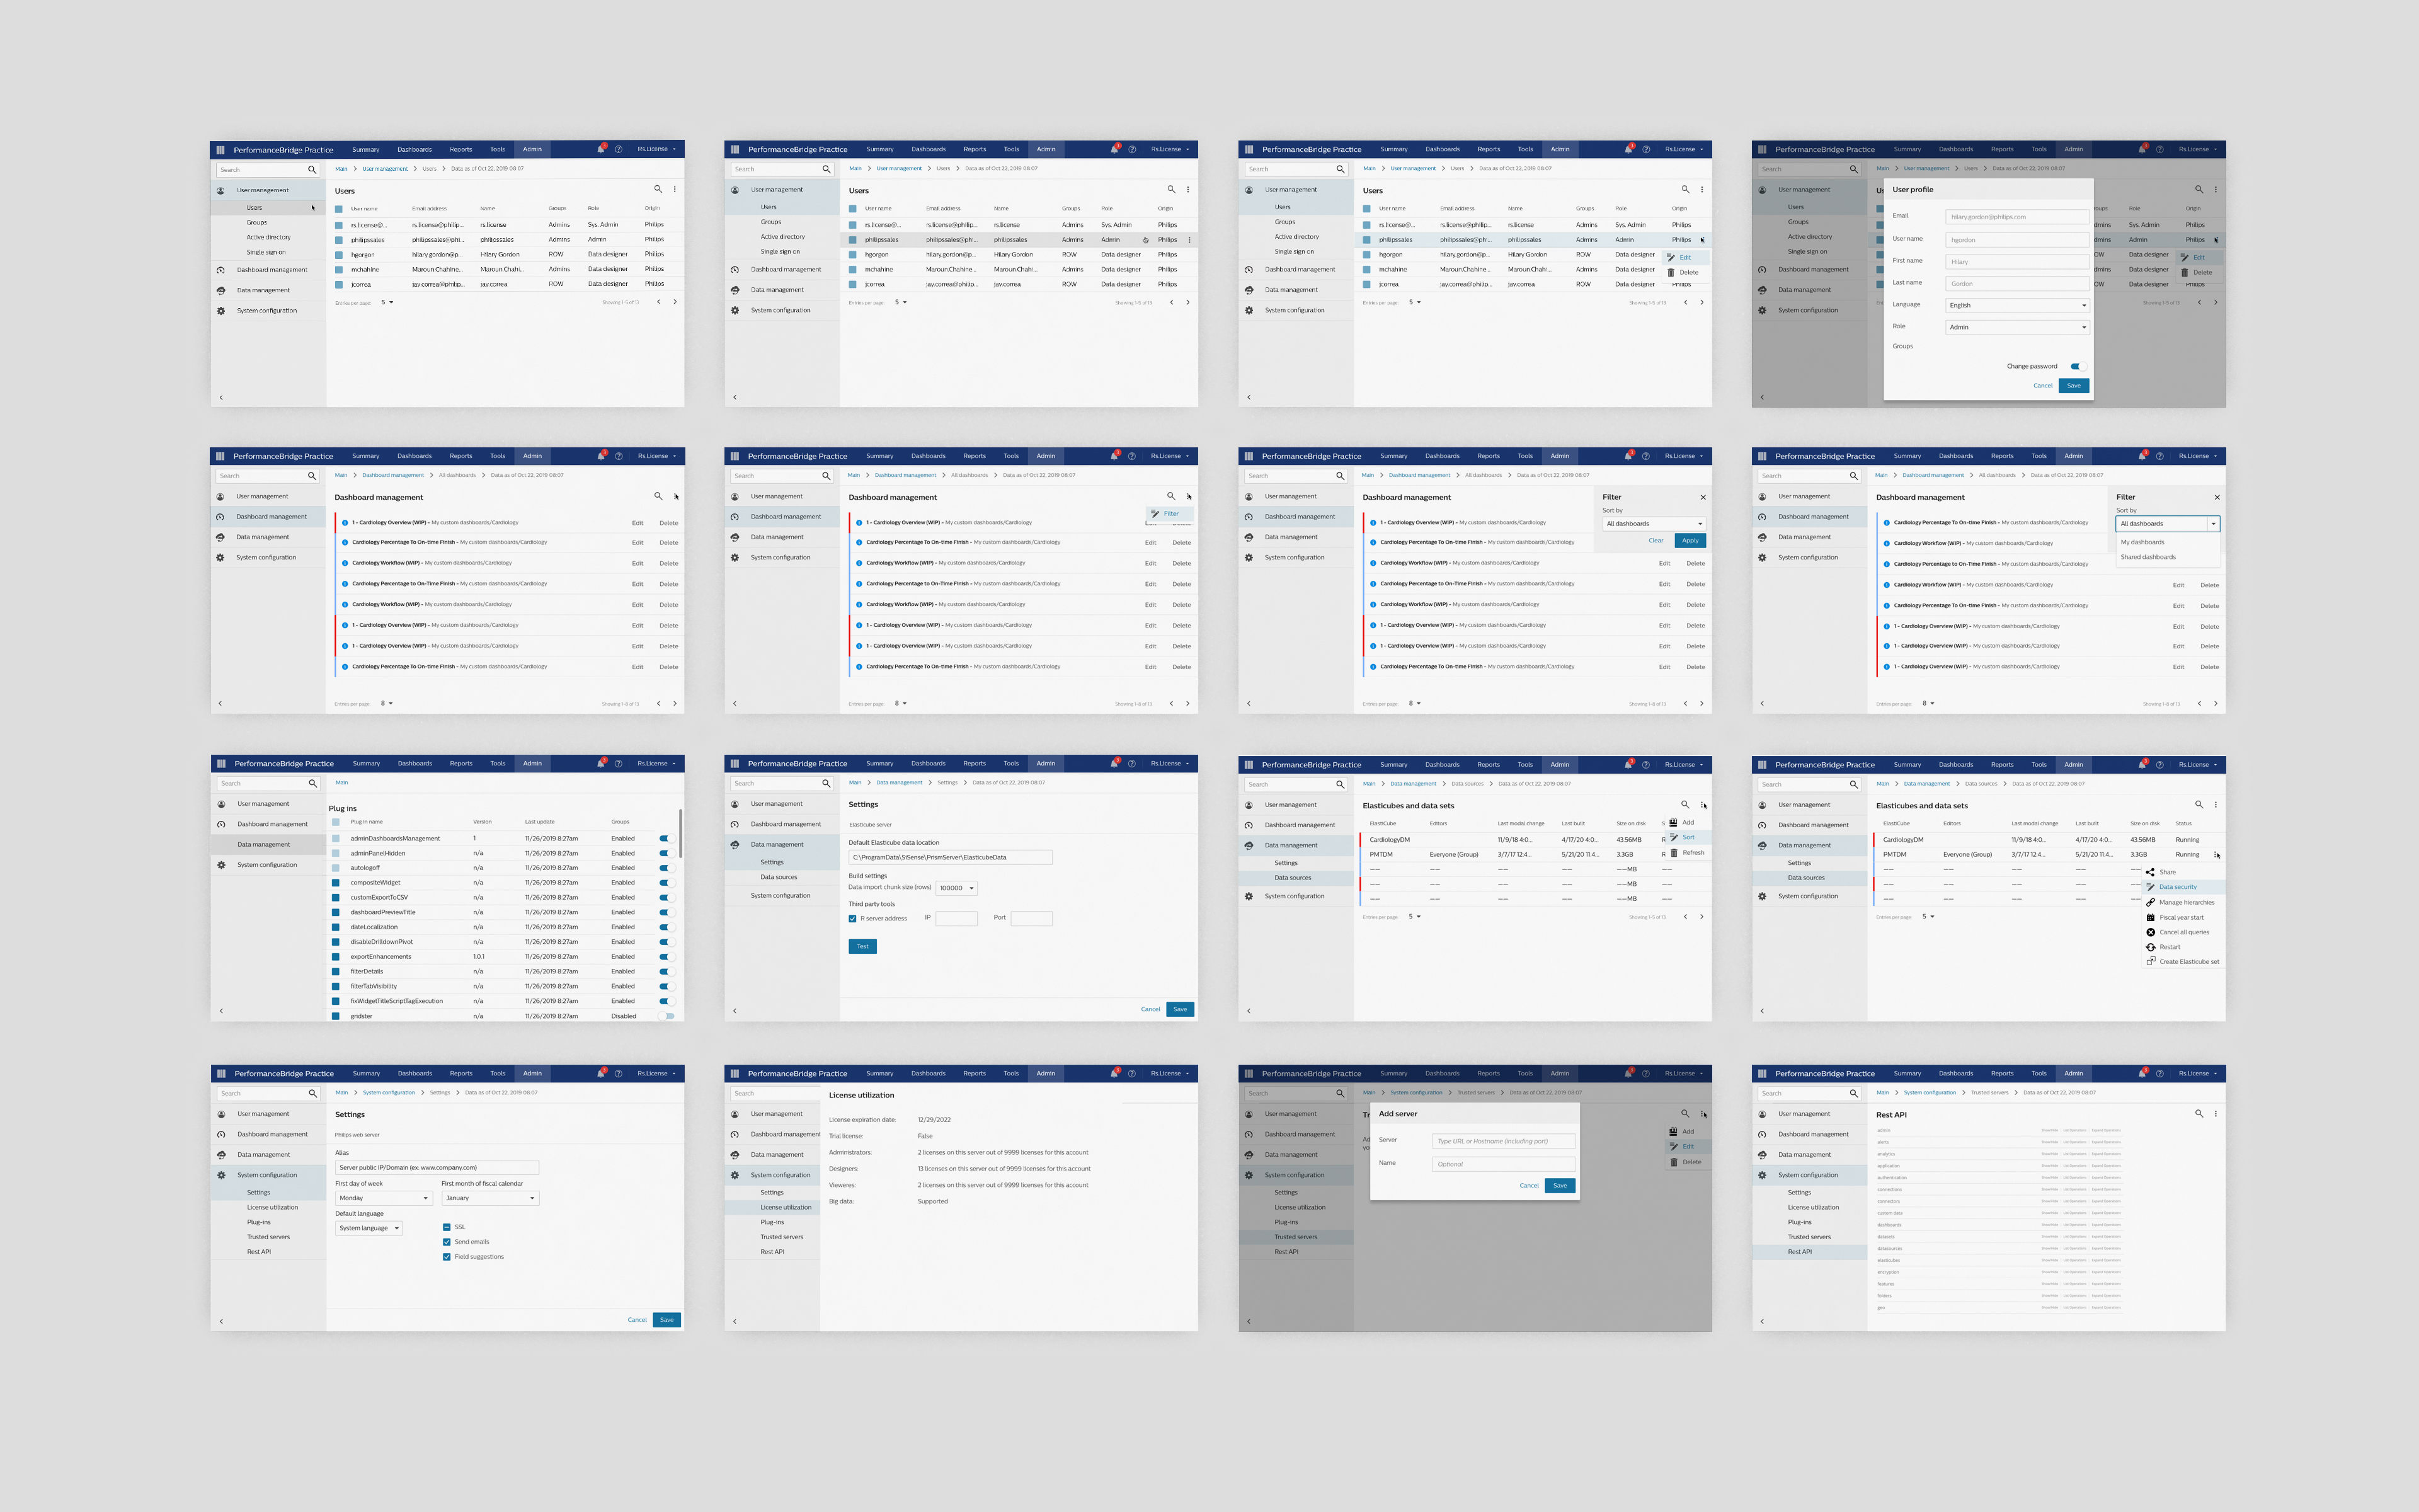Click the Refresh trash icon in Elasticubes menu

(x=1674, y=853)
